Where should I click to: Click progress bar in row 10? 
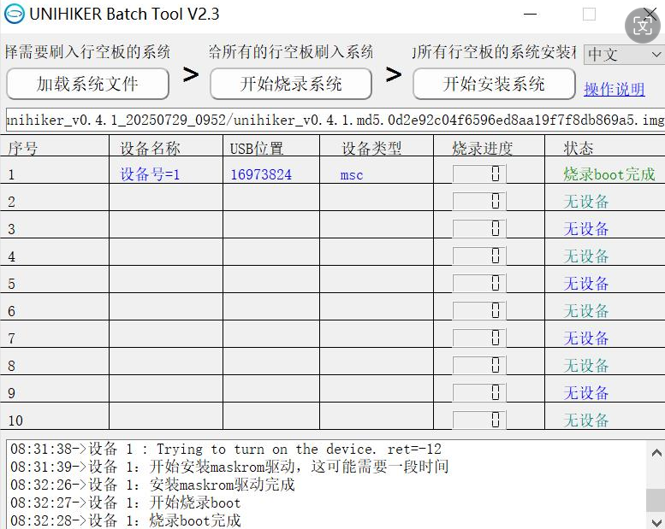pyautogui.click(x=479, y=420)
